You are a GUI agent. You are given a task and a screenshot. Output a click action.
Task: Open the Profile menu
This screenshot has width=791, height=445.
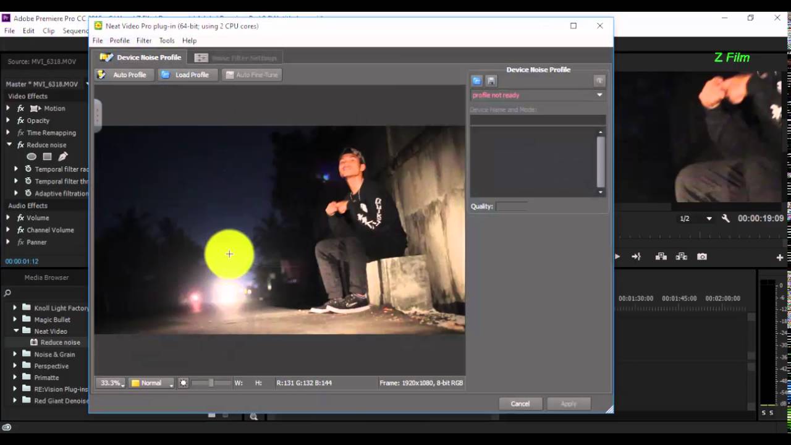click(120, 41)
